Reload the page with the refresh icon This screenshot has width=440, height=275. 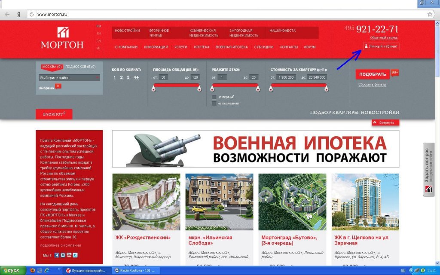click(x=31, y=14)
